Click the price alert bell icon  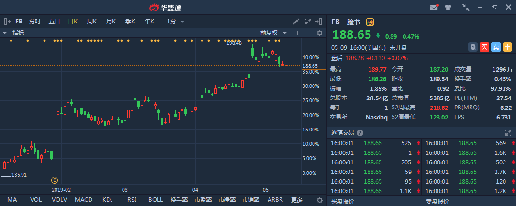point(473,47)
